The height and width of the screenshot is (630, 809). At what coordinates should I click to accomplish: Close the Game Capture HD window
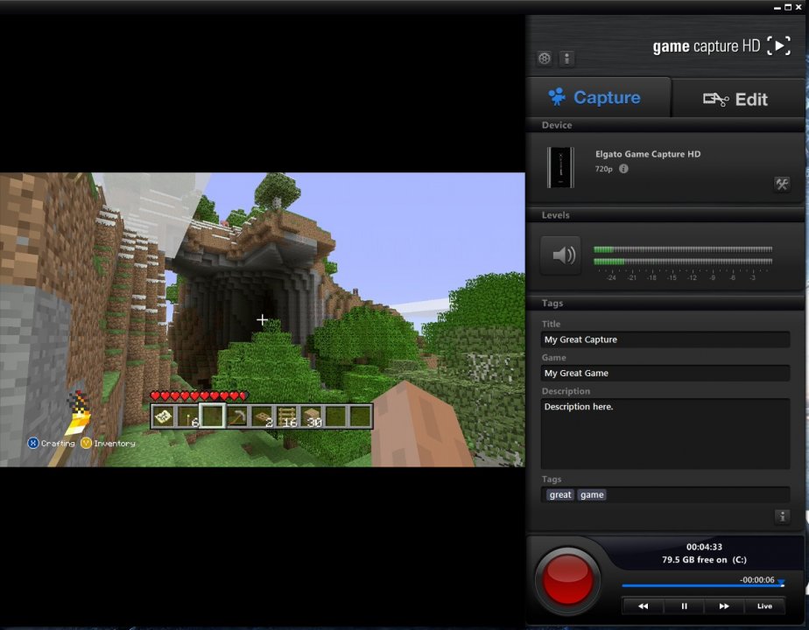click(x=798, y=7)
